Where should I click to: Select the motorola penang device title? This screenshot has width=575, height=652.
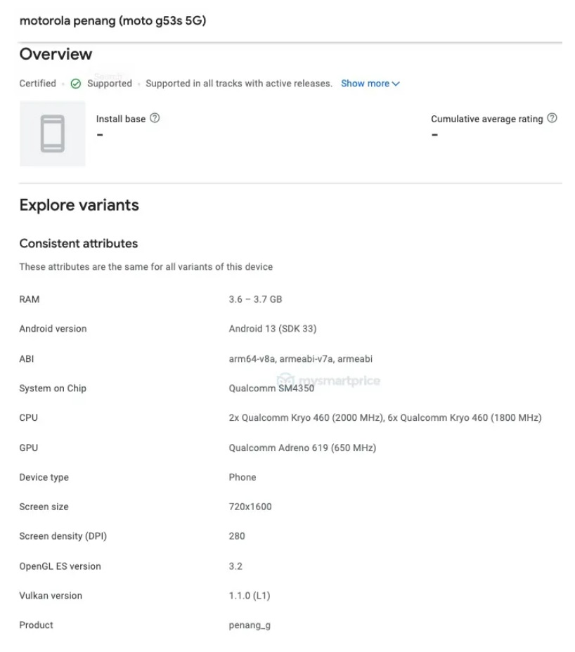tap(112, 21)
